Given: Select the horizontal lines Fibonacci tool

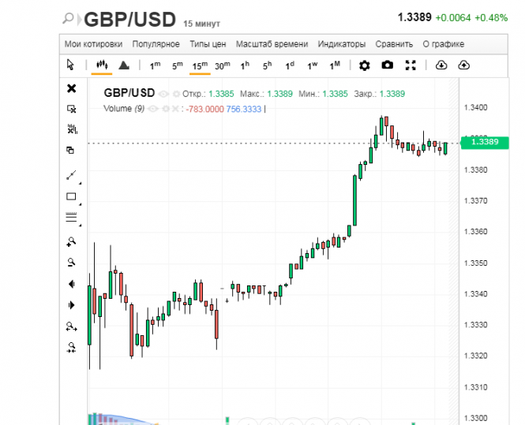Looking at the screenshot, I should pos(71,217).
